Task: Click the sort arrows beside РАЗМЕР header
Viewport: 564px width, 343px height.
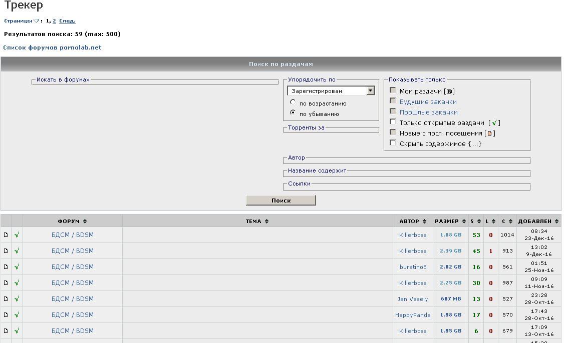Action: 464,221
